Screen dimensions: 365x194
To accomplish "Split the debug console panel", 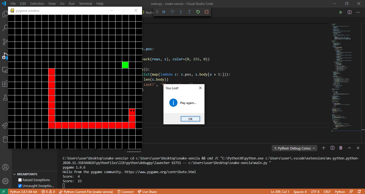I will (332, 148).
